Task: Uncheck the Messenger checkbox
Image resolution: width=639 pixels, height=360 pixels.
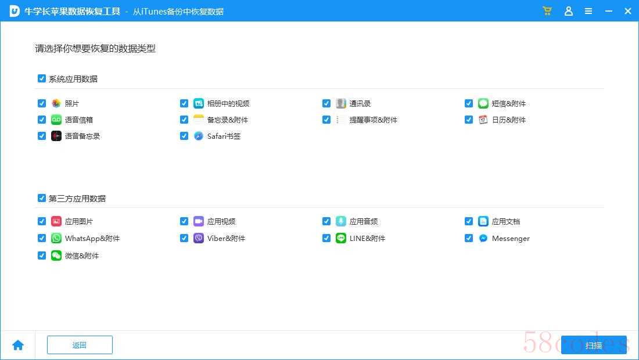Action: pos(469,238)
